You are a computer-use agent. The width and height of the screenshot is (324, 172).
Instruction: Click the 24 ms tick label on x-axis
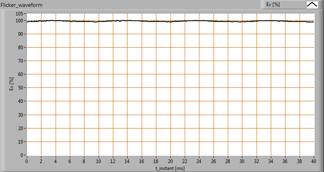coord(199,161)
